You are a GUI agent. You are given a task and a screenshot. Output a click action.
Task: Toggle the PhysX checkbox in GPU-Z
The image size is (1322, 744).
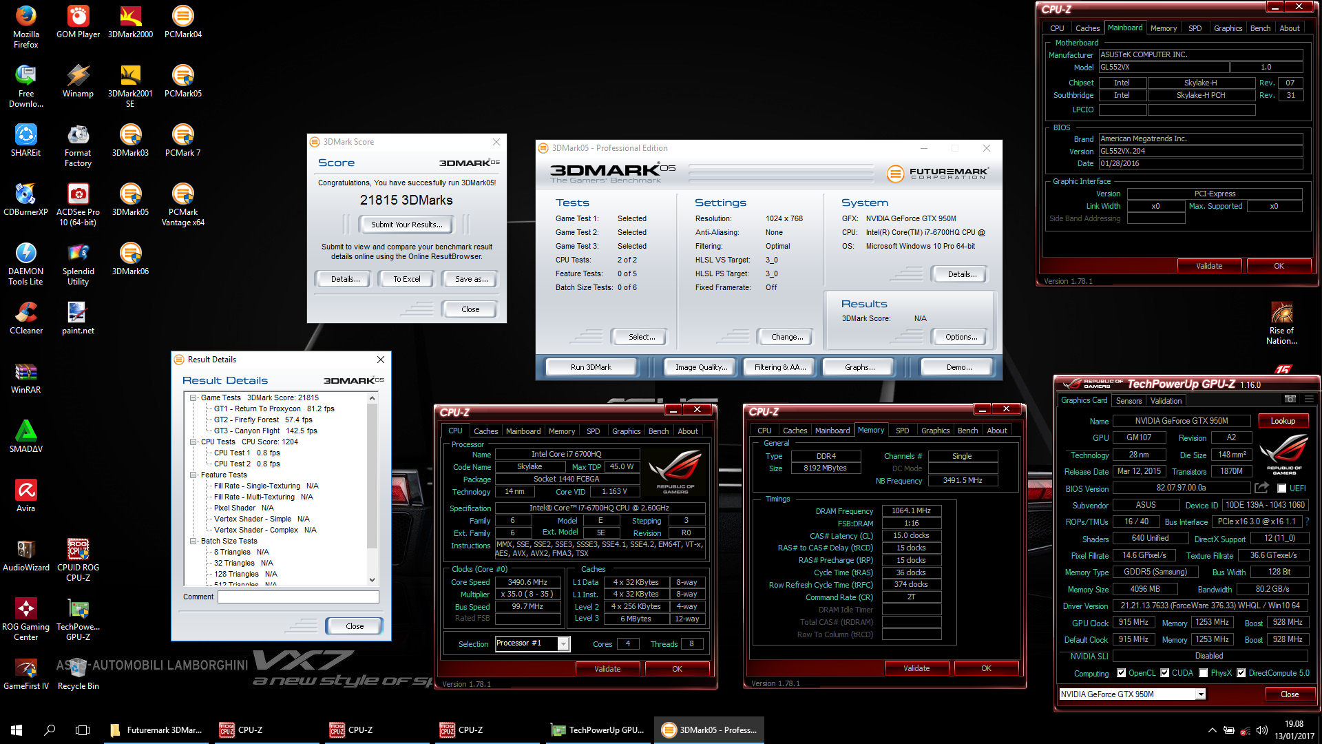pyautogui.click(x=1204, y=673)
